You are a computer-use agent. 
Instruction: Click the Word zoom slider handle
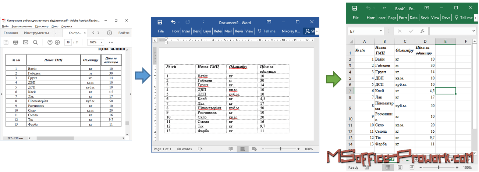(280, 149)
